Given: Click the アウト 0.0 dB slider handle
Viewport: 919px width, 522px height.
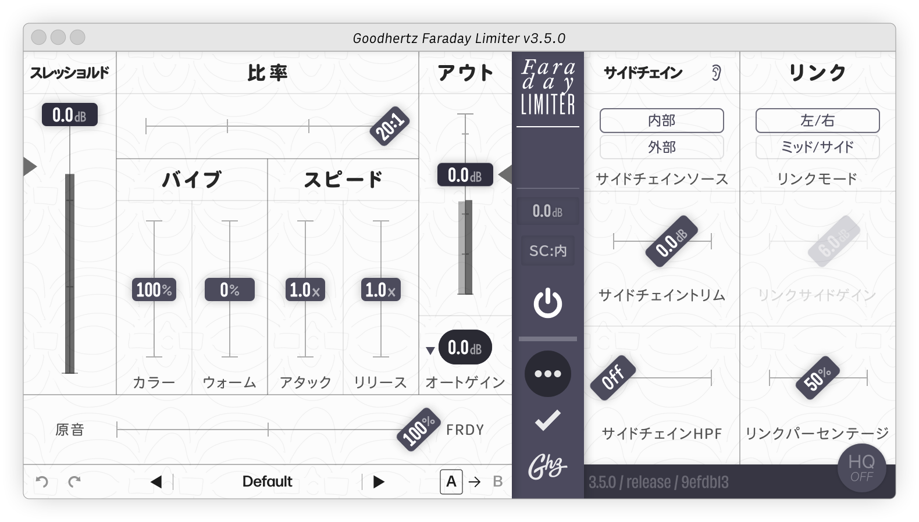Looking at the screenshot, I should (465, 174).
